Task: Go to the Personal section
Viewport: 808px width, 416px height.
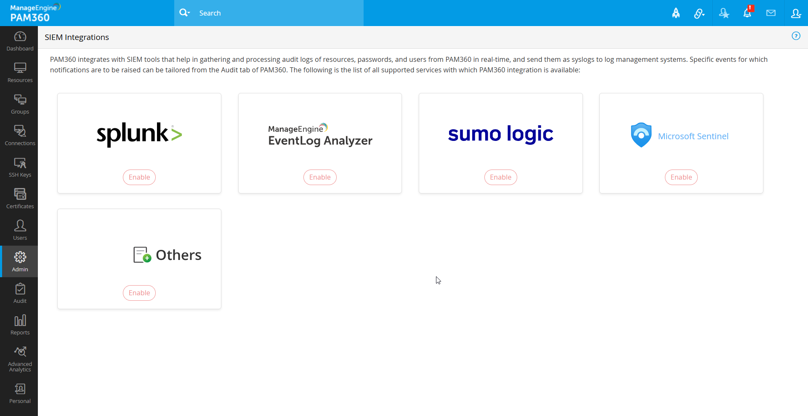Action: tap(20, 394)
